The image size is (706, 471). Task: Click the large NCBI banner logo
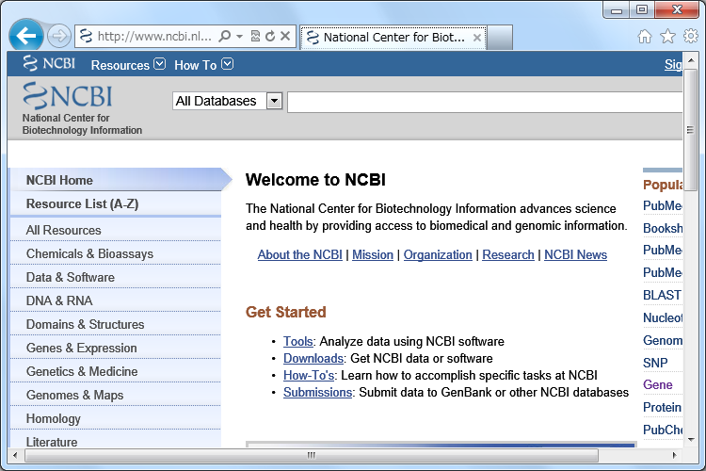[x=67, y=96]
